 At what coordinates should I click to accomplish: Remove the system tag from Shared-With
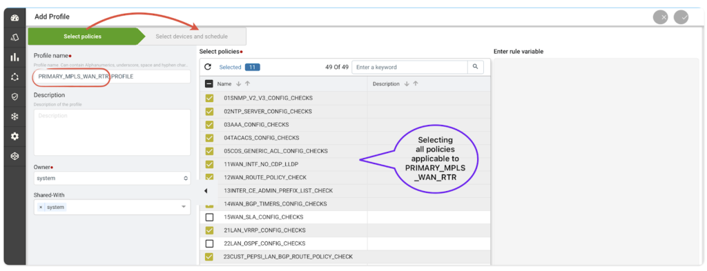click(41, 207)
